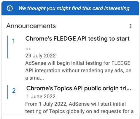This screenshot has height=119, width=140.
Task: Click the 'testing of Topics globally' text line
Action: point(79,112)
